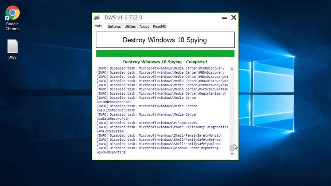
Task: Open the ReadME tab
Action: coord(159,26)
